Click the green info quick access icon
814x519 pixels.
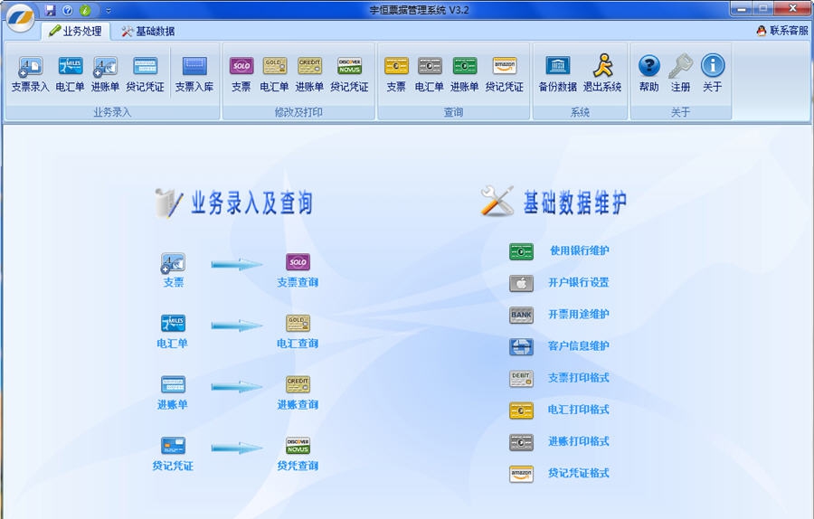86,10
